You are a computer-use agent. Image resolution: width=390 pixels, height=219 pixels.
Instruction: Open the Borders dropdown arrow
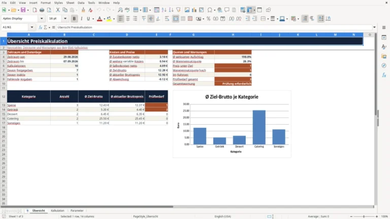(x=268, y=19)
